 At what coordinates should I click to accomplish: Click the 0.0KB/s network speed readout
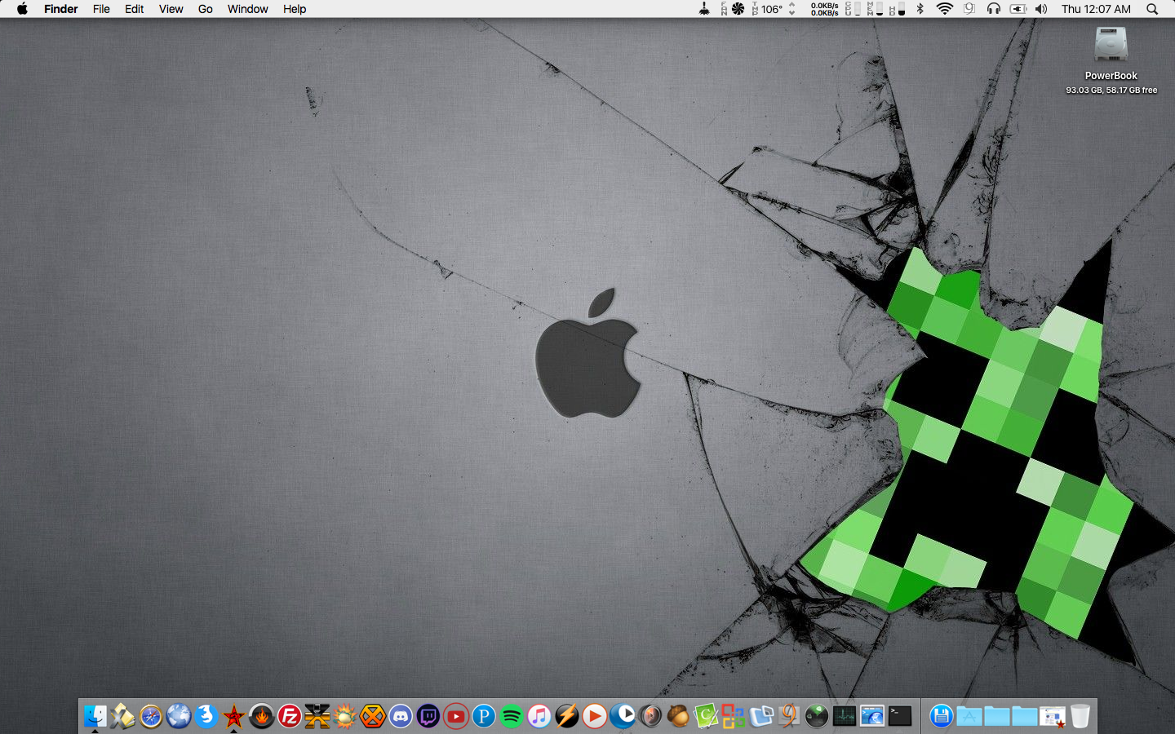pyautogui.click(x=824, y=9)
